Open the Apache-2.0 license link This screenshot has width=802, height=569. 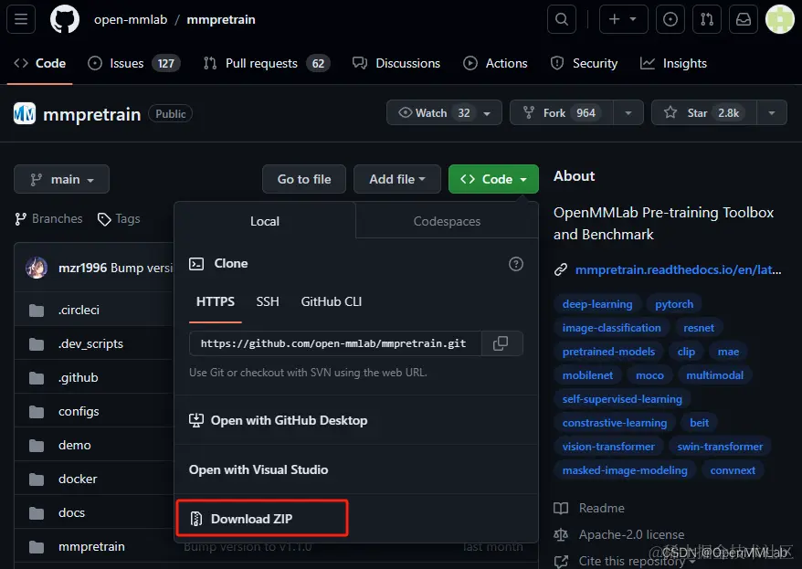[632, 534]
